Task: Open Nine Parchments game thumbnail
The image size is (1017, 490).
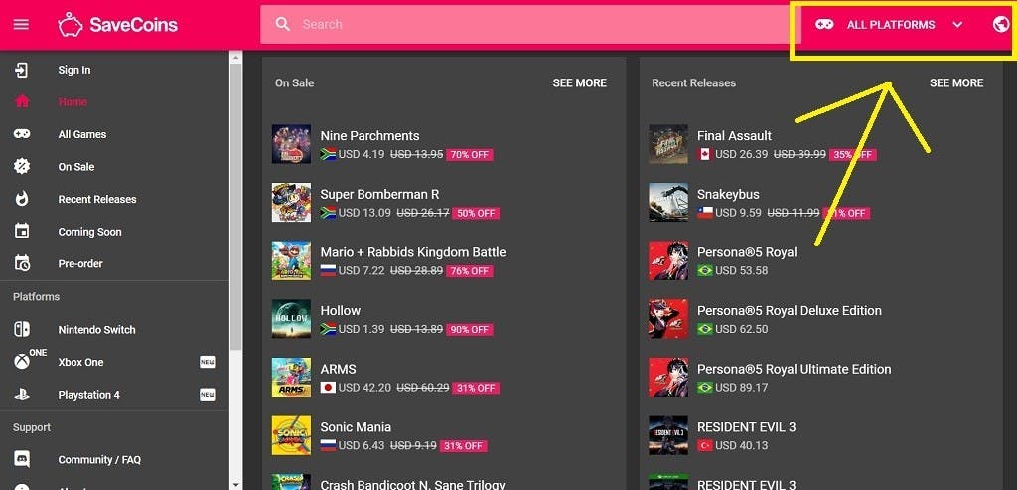Action: [x=291, y=144]
